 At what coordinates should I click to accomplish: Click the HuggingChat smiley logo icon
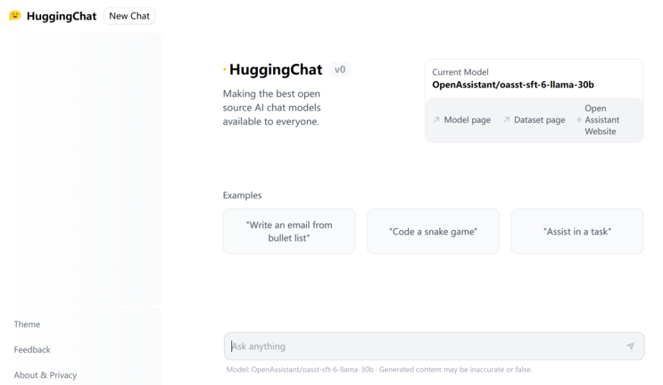click(15, 16)
